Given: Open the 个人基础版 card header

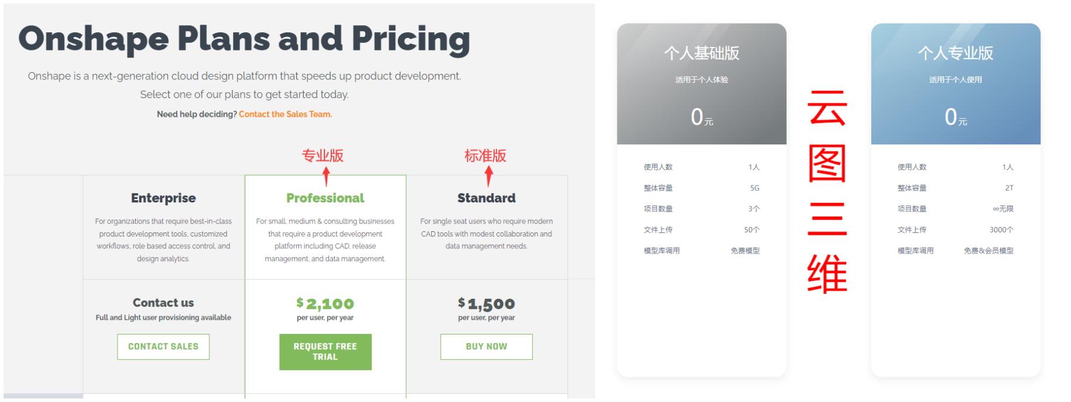Looking at the screenshot, I should (x=701, y=53).
